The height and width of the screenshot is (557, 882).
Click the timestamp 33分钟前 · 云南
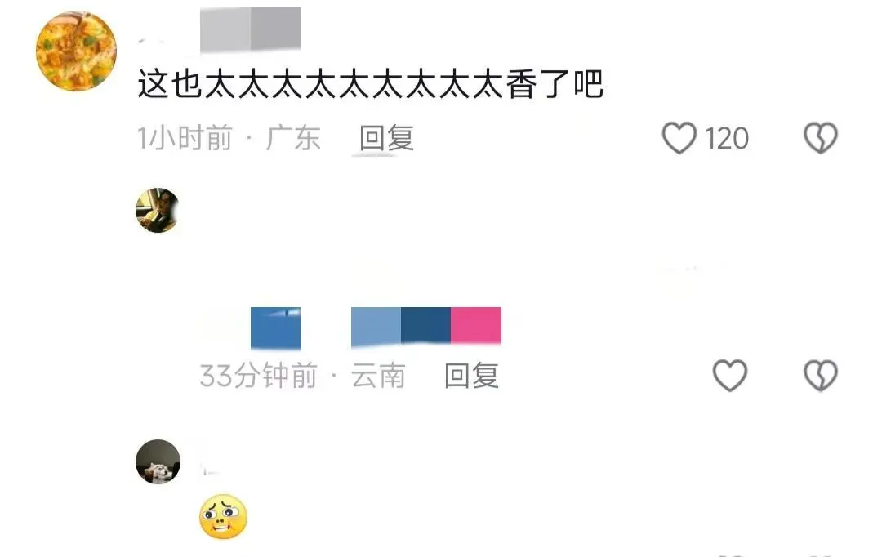[x=303, y=376]
